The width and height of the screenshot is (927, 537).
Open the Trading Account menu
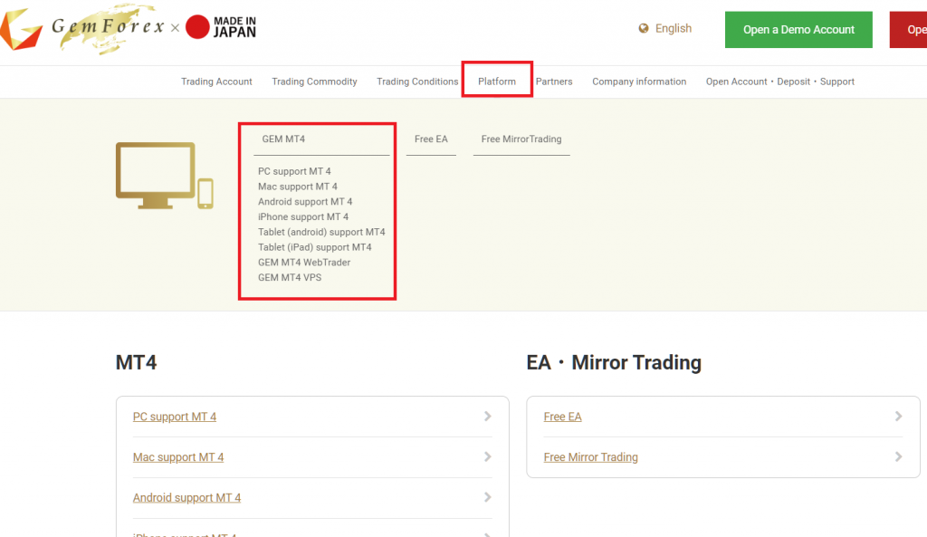[216, 82]
